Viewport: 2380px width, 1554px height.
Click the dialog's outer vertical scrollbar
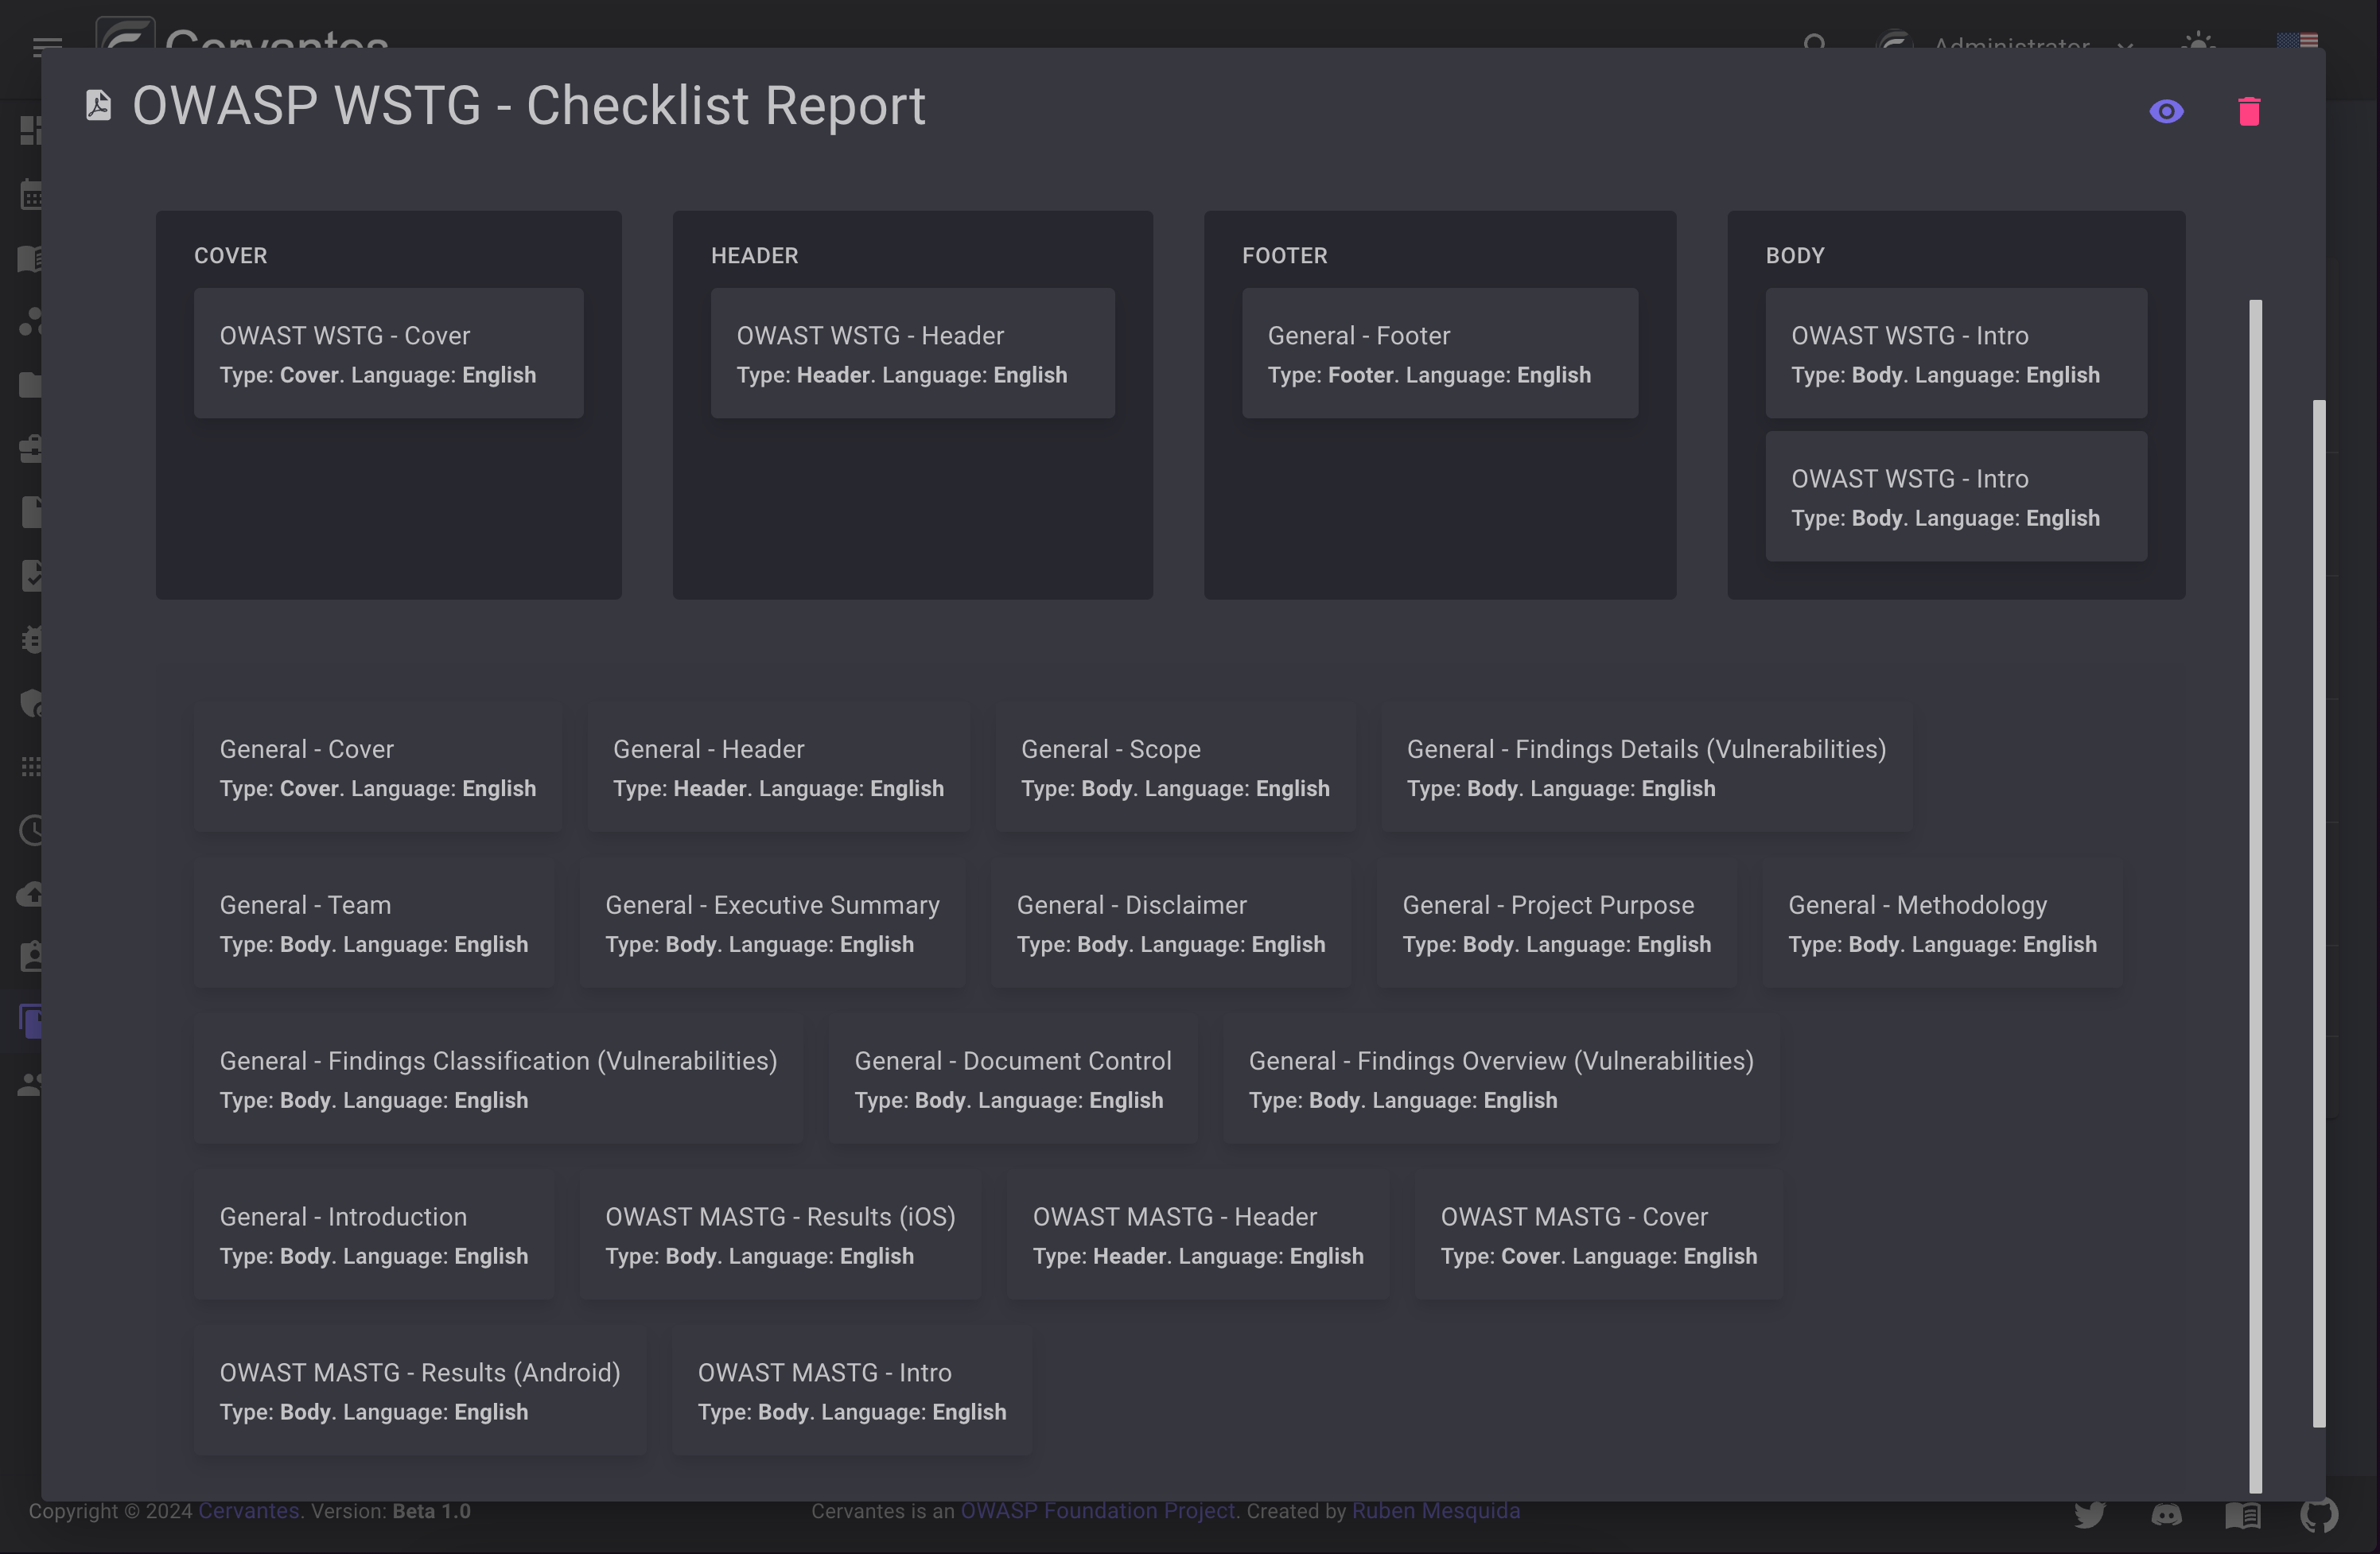(2319, 913)
